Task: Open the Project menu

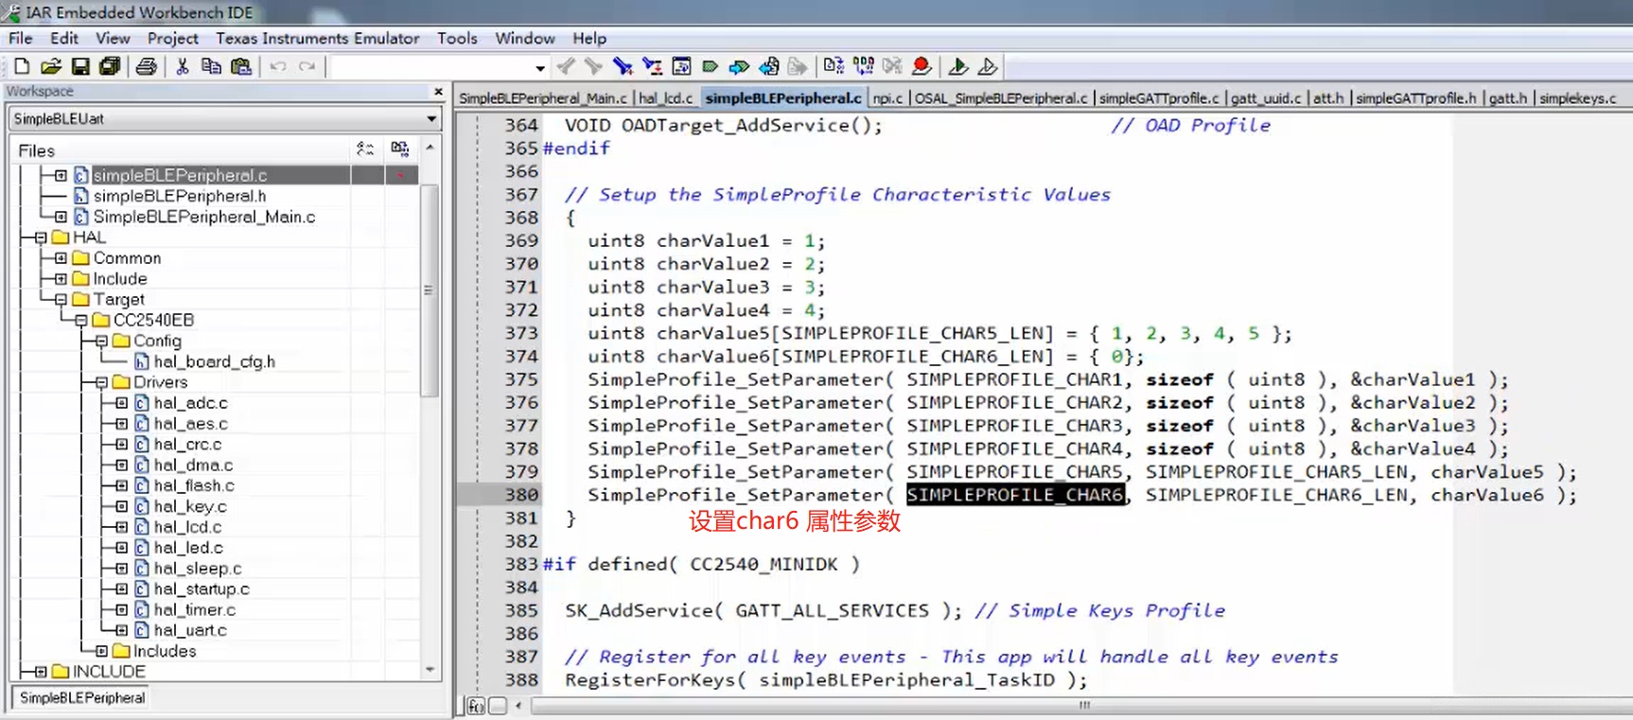Action: click(172, 38)
